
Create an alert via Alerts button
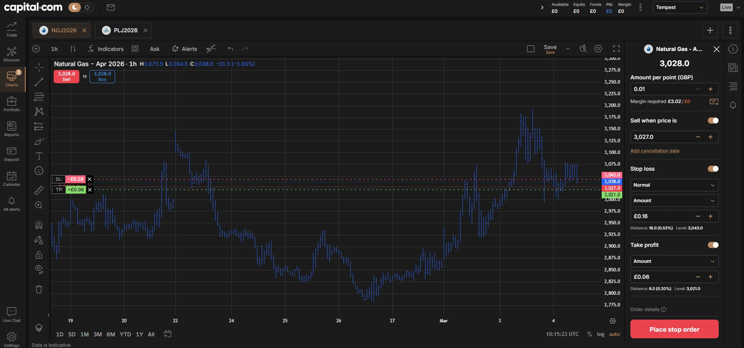[x=185, y=49]
